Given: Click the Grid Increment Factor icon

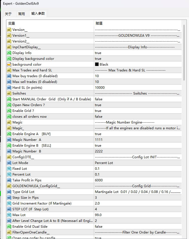Looking at the screenshot, I should (9, 203).
